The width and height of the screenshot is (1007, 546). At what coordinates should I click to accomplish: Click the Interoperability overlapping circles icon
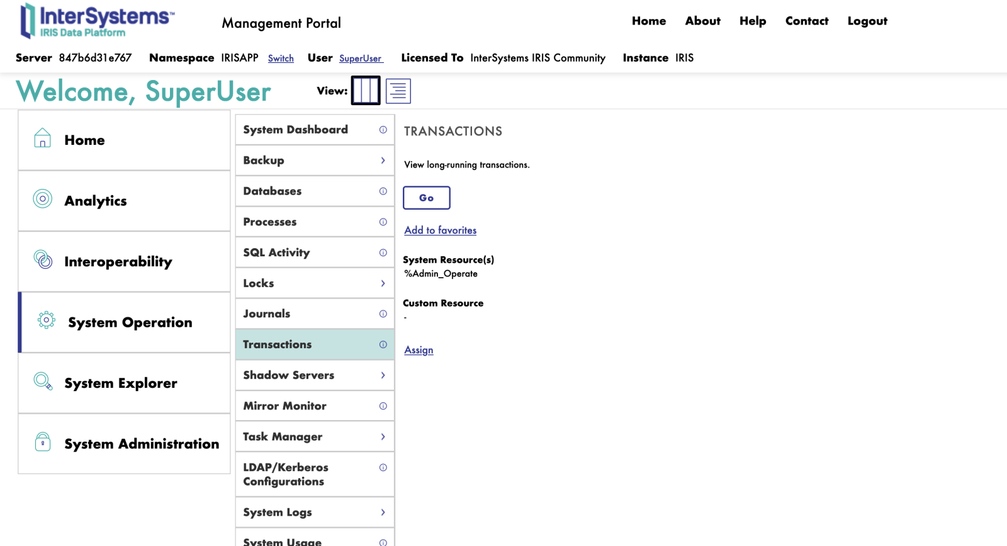click(x=43, y=259)
